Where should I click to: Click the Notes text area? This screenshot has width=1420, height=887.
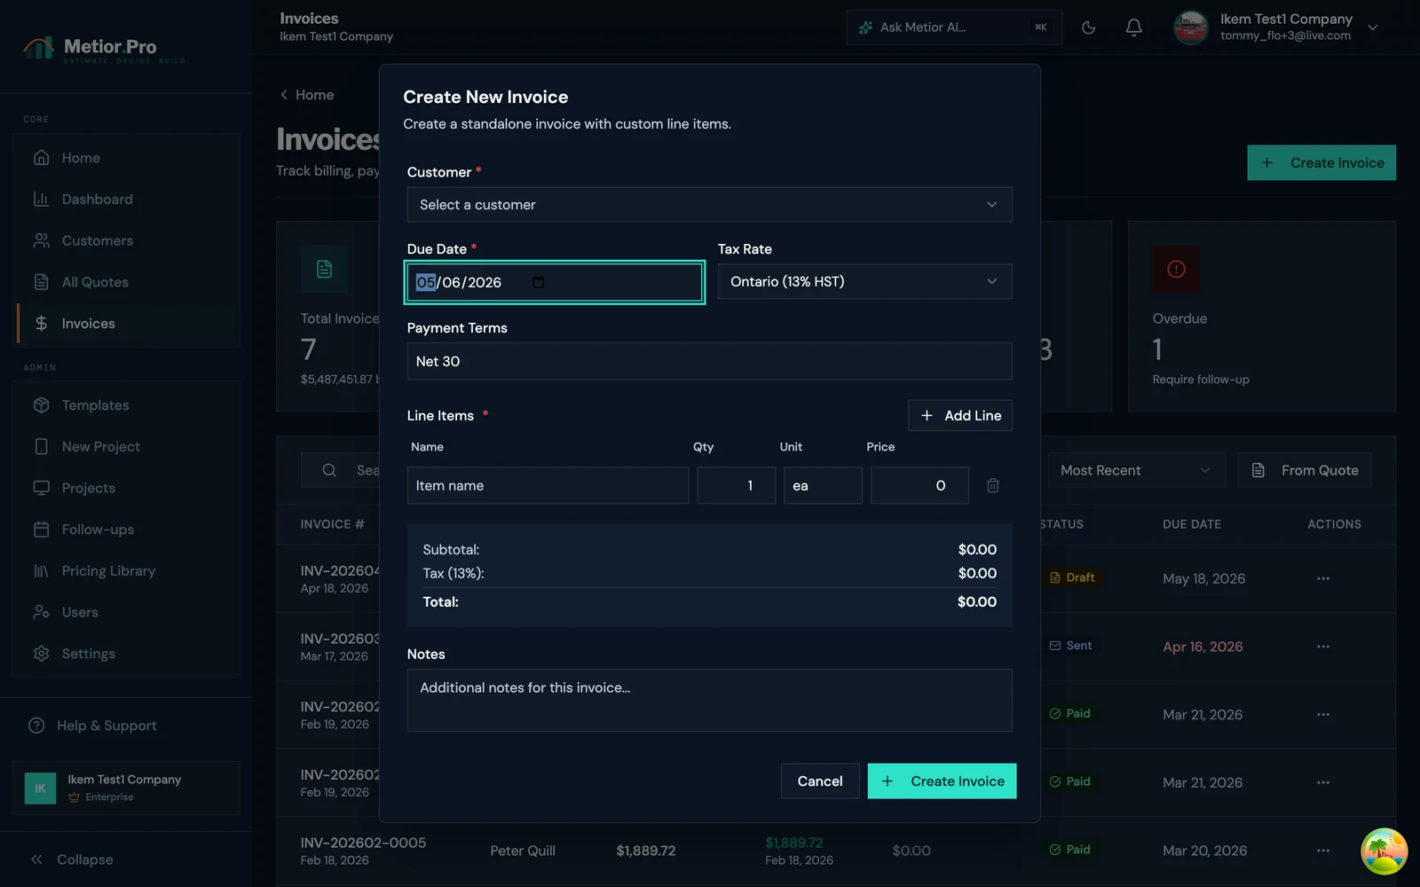pyautogui.click(x=709, y=701)
